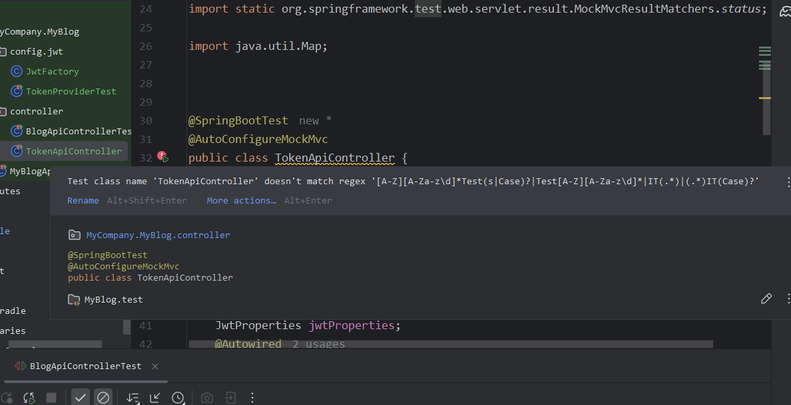
Task: Stop the running test process
Action: tap(51, 398)
